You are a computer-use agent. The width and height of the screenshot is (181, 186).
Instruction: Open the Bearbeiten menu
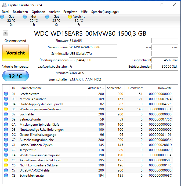[20, 12]
